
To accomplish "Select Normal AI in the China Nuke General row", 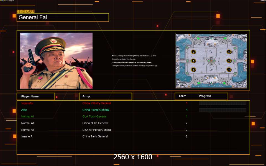I will [27, 123].
